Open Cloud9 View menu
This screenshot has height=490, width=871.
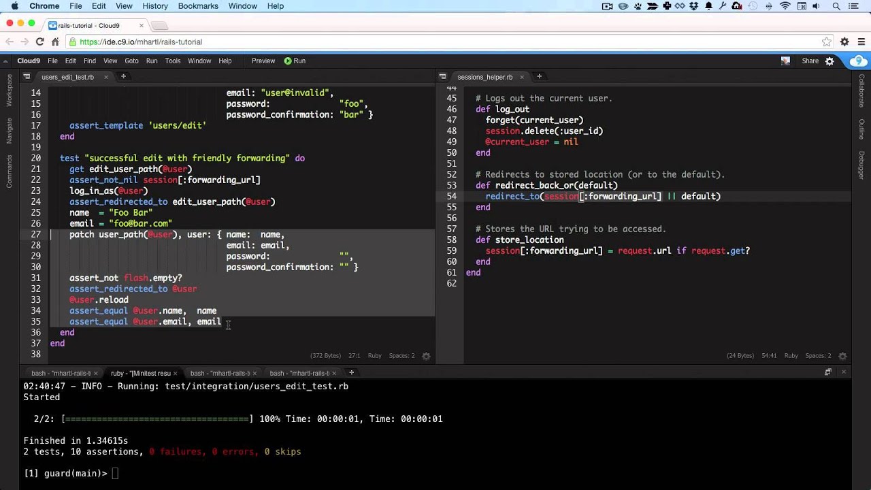(x=110, y=61)
